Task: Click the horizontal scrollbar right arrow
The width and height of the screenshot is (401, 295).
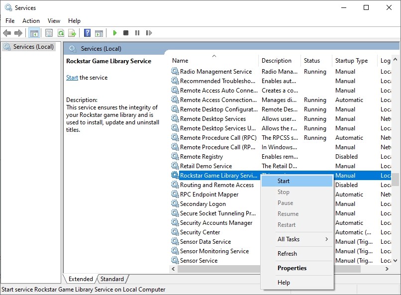Action: [387, 269]
